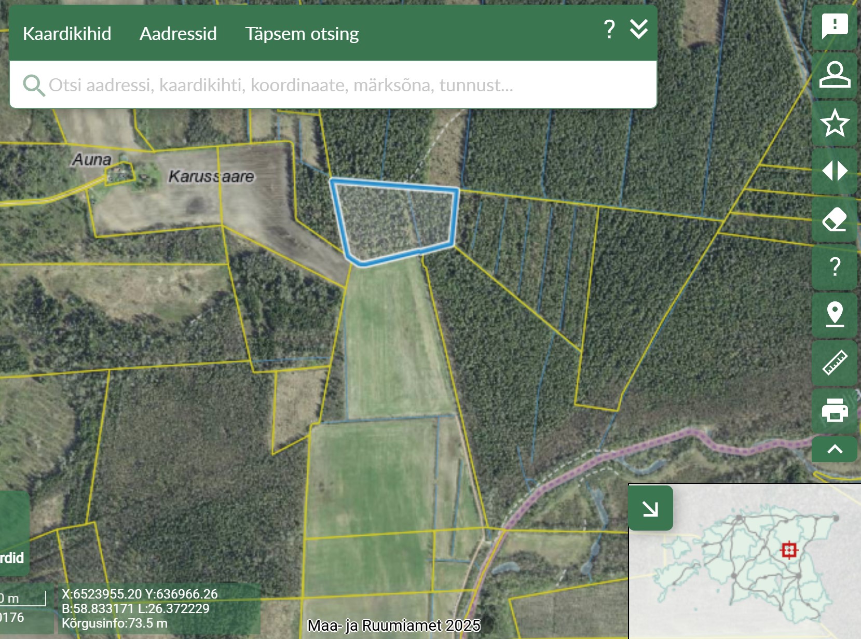The image size is (861, 639).
Task: Select the ruler measurement tool
Action: point(834,363)
